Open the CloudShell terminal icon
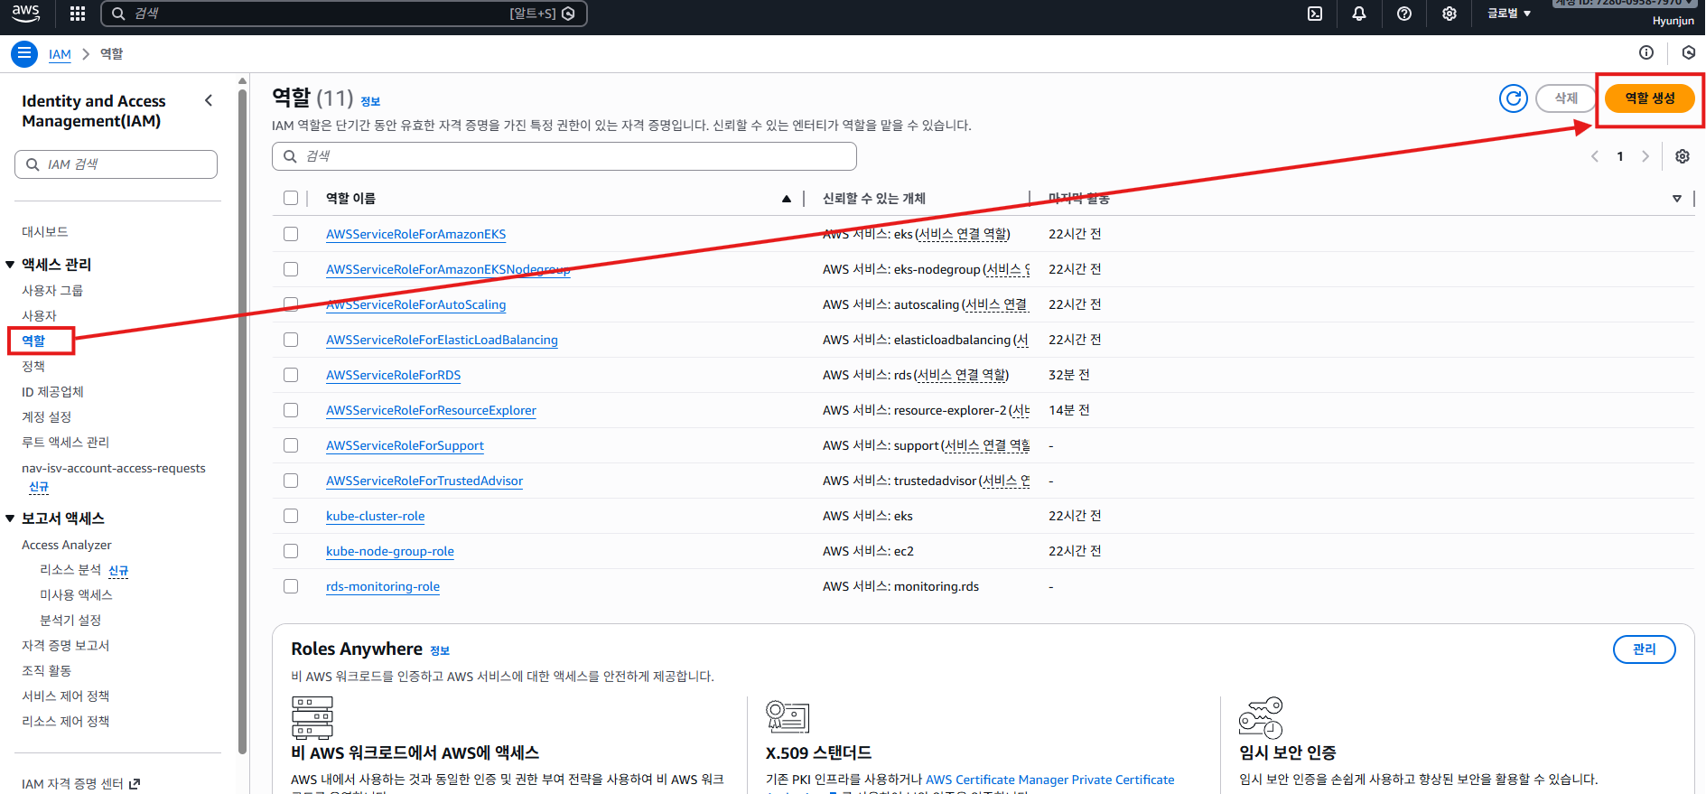1706x794 pixels. (x=1315, y=14)
